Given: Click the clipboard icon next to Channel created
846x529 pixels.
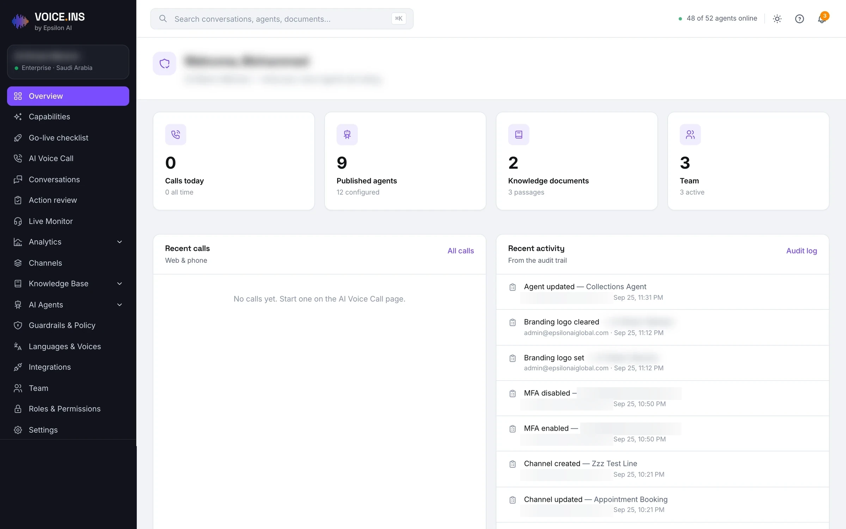Looking at the screenshot, I should point(513,464).
